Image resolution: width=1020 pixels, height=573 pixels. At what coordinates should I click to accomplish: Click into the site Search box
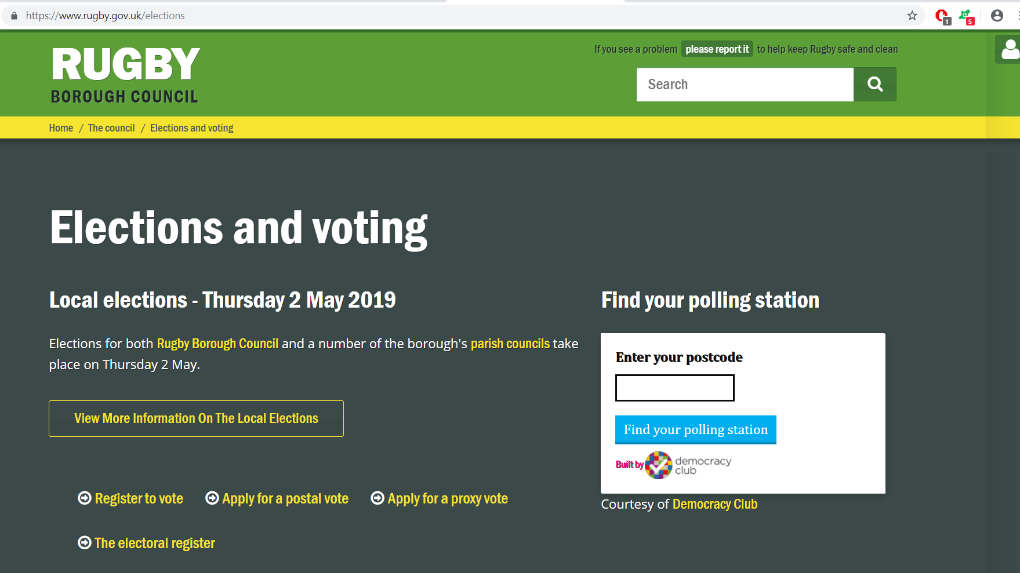click(x=745, y=85)
